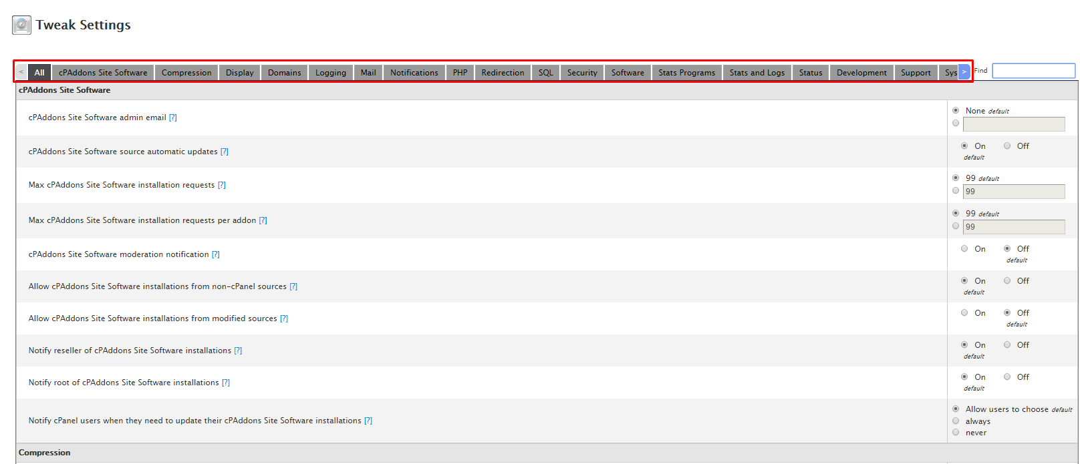1080x464 pixels.
Task: Open the PHP tab
Action: click(460, 73)
